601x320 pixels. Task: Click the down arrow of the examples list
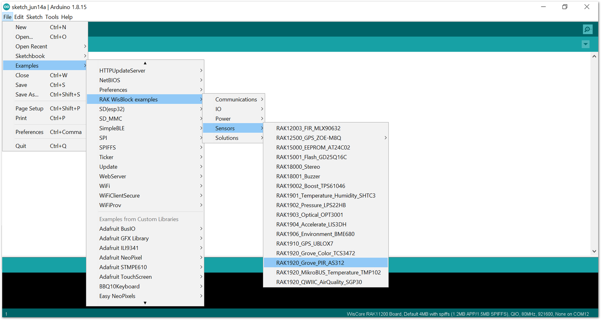(x=145, y=303)
